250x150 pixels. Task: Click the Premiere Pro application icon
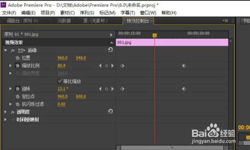coord(3,5)
